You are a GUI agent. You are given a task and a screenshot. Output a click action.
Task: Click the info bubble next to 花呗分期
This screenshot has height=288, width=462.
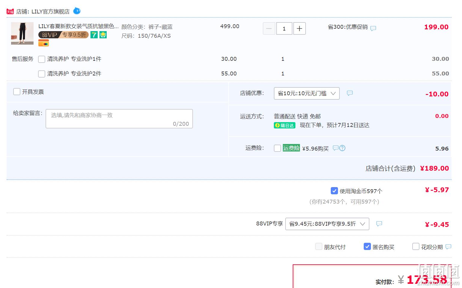(x=448, y=247)
